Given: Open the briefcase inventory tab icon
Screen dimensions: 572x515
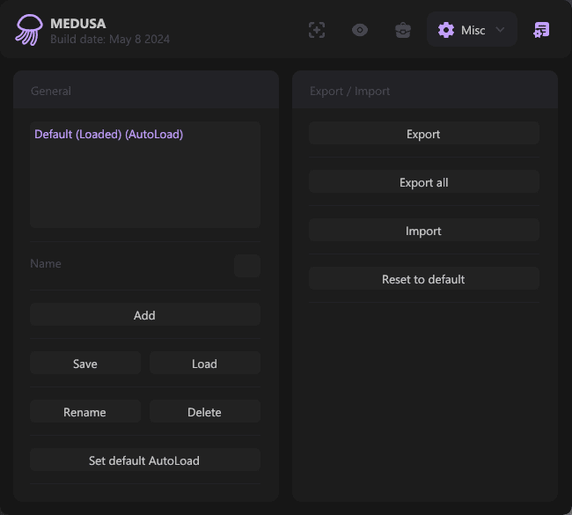Looking at the screenshot, I should click(403, 30).
